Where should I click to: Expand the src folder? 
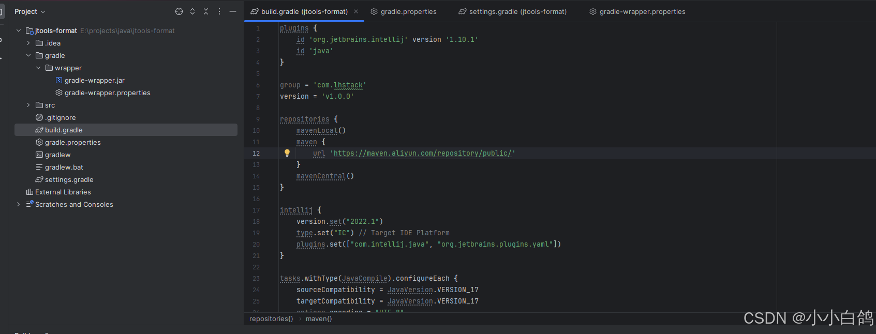pos(28,105)
